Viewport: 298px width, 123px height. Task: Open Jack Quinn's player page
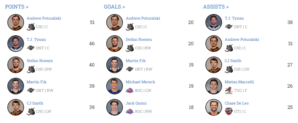tap(136, 103)
